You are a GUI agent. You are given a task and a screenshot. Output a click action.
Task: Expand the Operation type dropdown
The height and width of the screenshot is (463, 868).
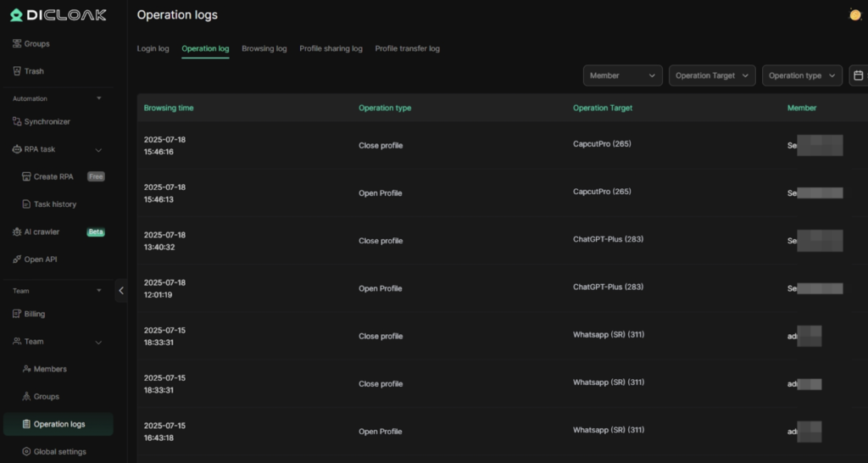pos(802,75)
